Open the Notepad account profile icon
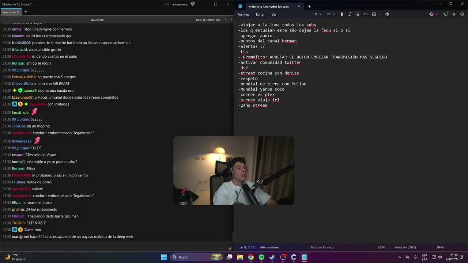The width and height of the screenshot is (468, 263). click(x=454, y=14)
